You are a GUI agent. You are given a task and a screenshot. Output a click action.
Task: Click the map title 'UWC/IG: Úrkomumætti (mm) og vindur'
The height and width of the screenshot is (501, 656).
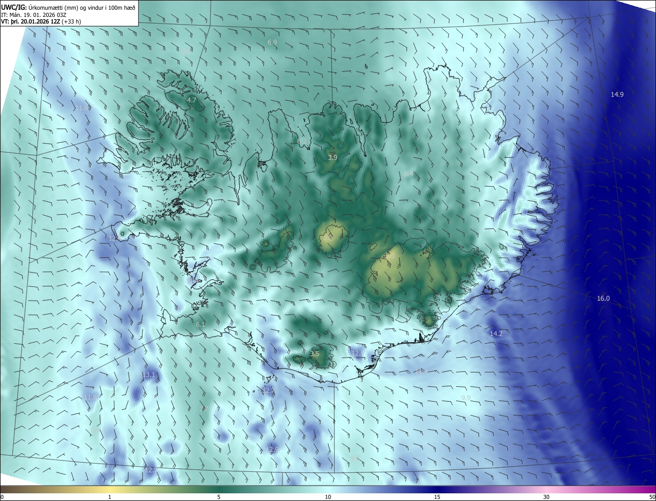click(x=69, y=7)
